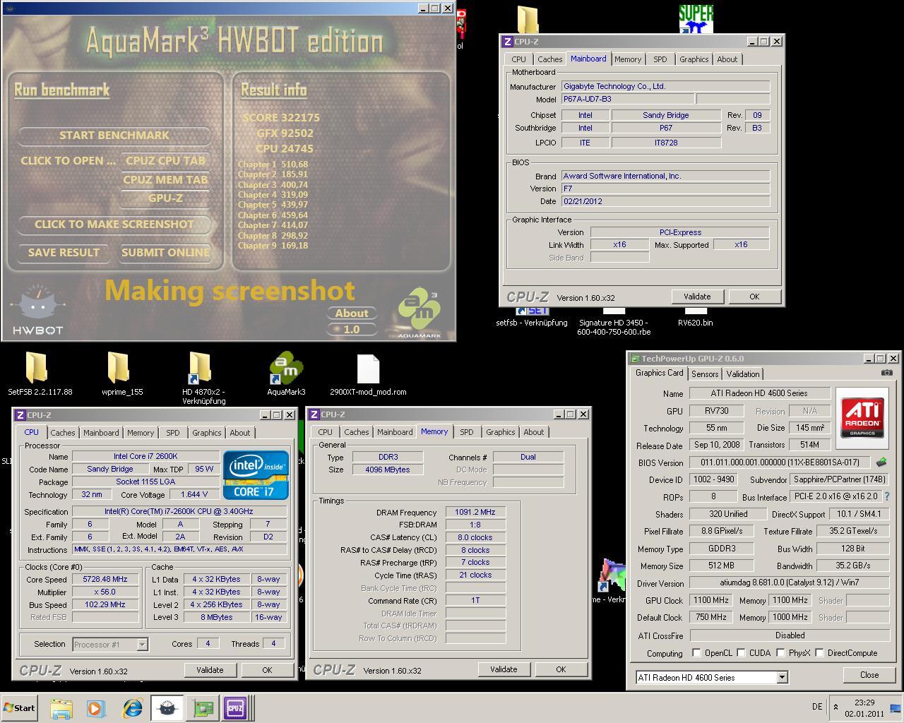This screenshot has height=723, width=904.
Task: Switch to GPU-Z taskbar item
Action: tap(203, 708)
